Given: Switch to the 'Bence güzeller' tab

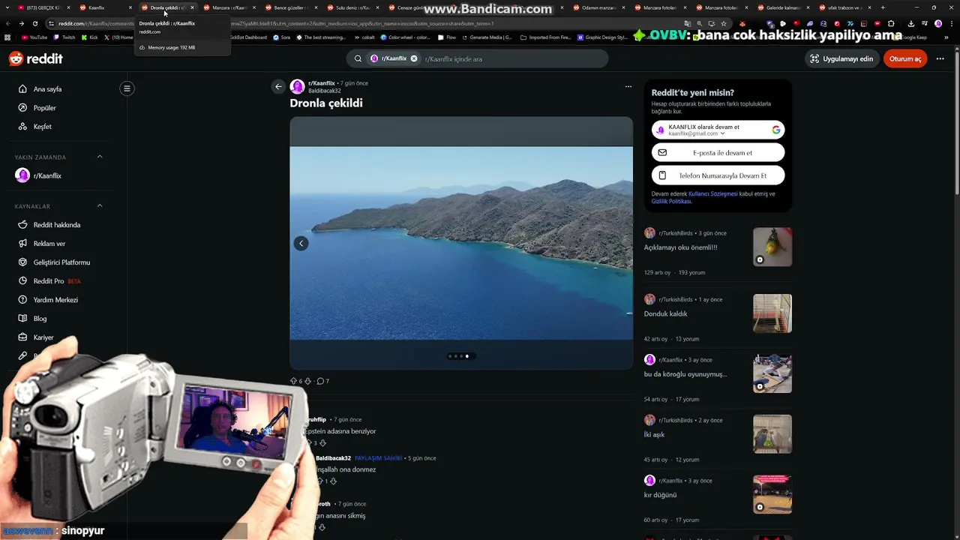Looking at the screenshot, I should point(291,7).
